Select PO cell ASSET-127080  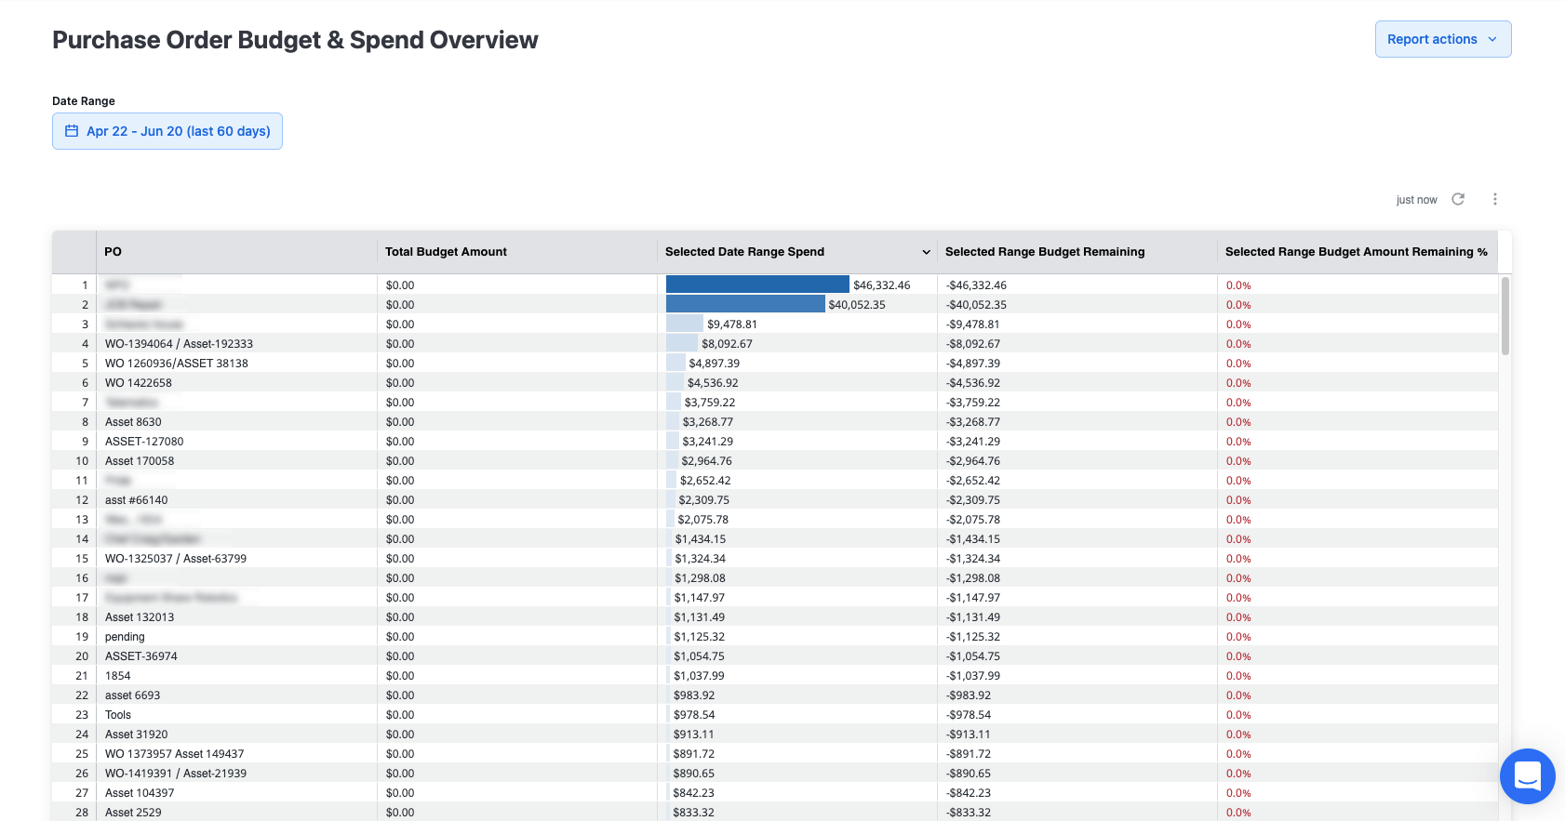click(x=144, y=442)
